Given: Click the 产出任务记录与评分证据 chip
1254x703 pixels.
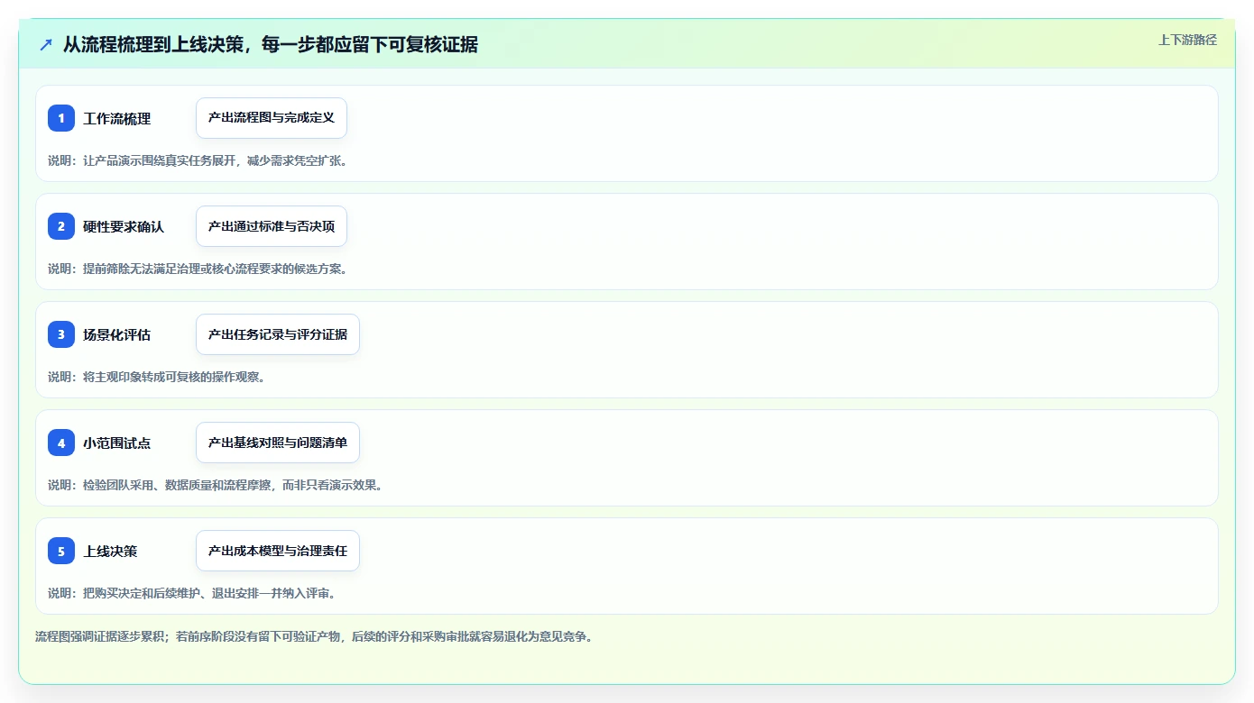Looking at the screenshot, I should (278, 334).
